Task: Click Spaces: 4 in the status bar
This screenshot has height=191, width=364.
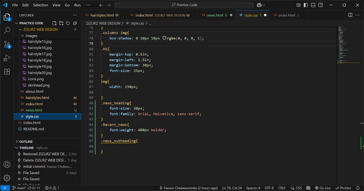Action: coord(253,188)
